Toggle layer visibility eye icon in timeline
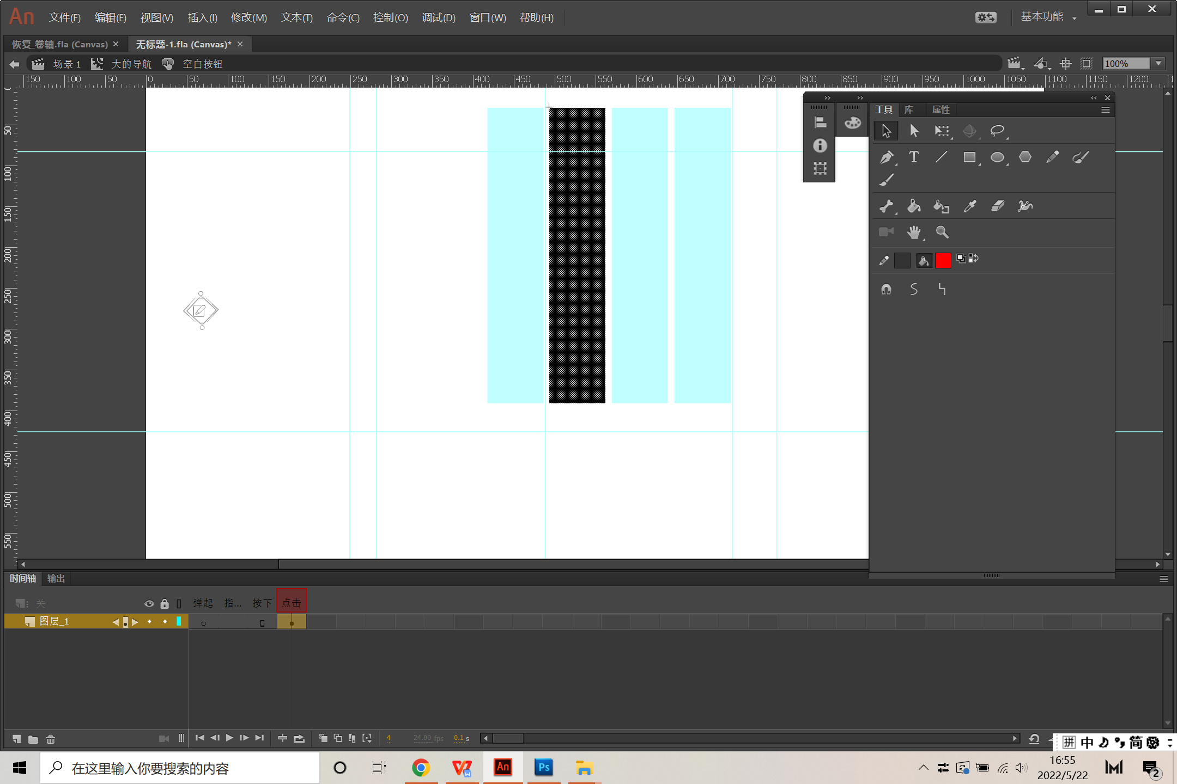The width and height of the screenshot is (1177, 784). [149, 603]
